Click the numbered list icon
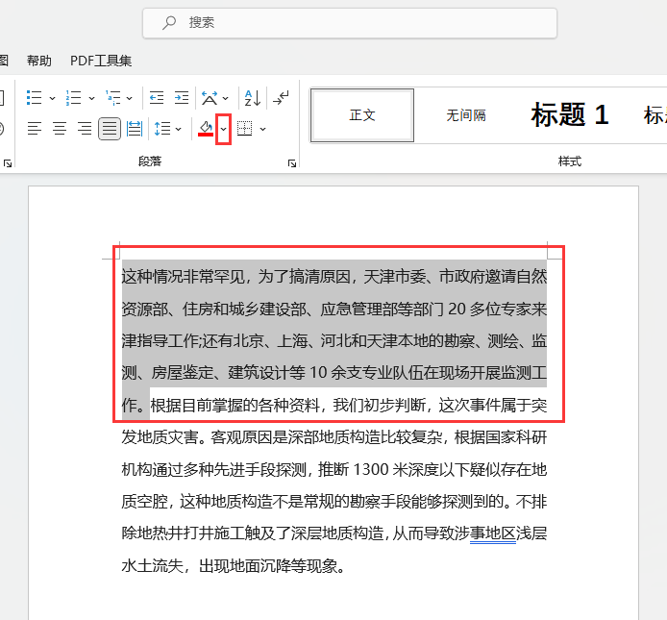This screenshot has height=620, width=667. (74, 98)
